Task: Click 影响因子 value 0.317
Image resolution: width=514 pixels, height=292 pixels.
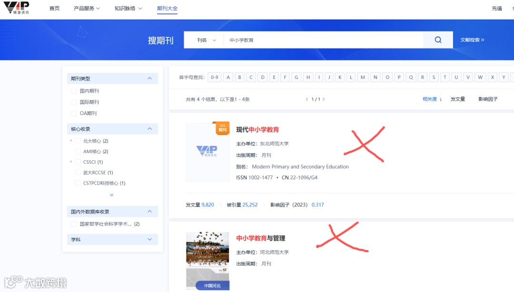Action: click(x=317, y=204)
